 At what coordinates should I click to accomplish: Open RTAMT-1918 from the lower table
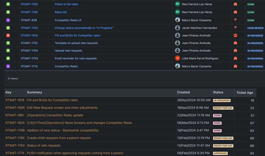(15, 100)
